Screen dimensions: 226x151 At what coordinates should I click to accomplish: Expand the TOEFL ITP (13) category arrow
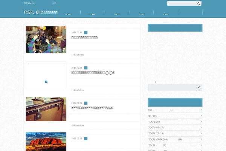point(201,133)
